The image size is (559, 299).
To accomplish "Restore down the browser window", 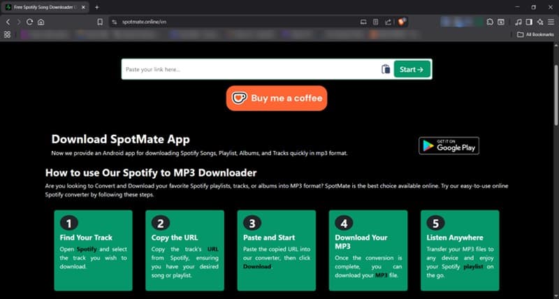I will [x=534, y=7].
